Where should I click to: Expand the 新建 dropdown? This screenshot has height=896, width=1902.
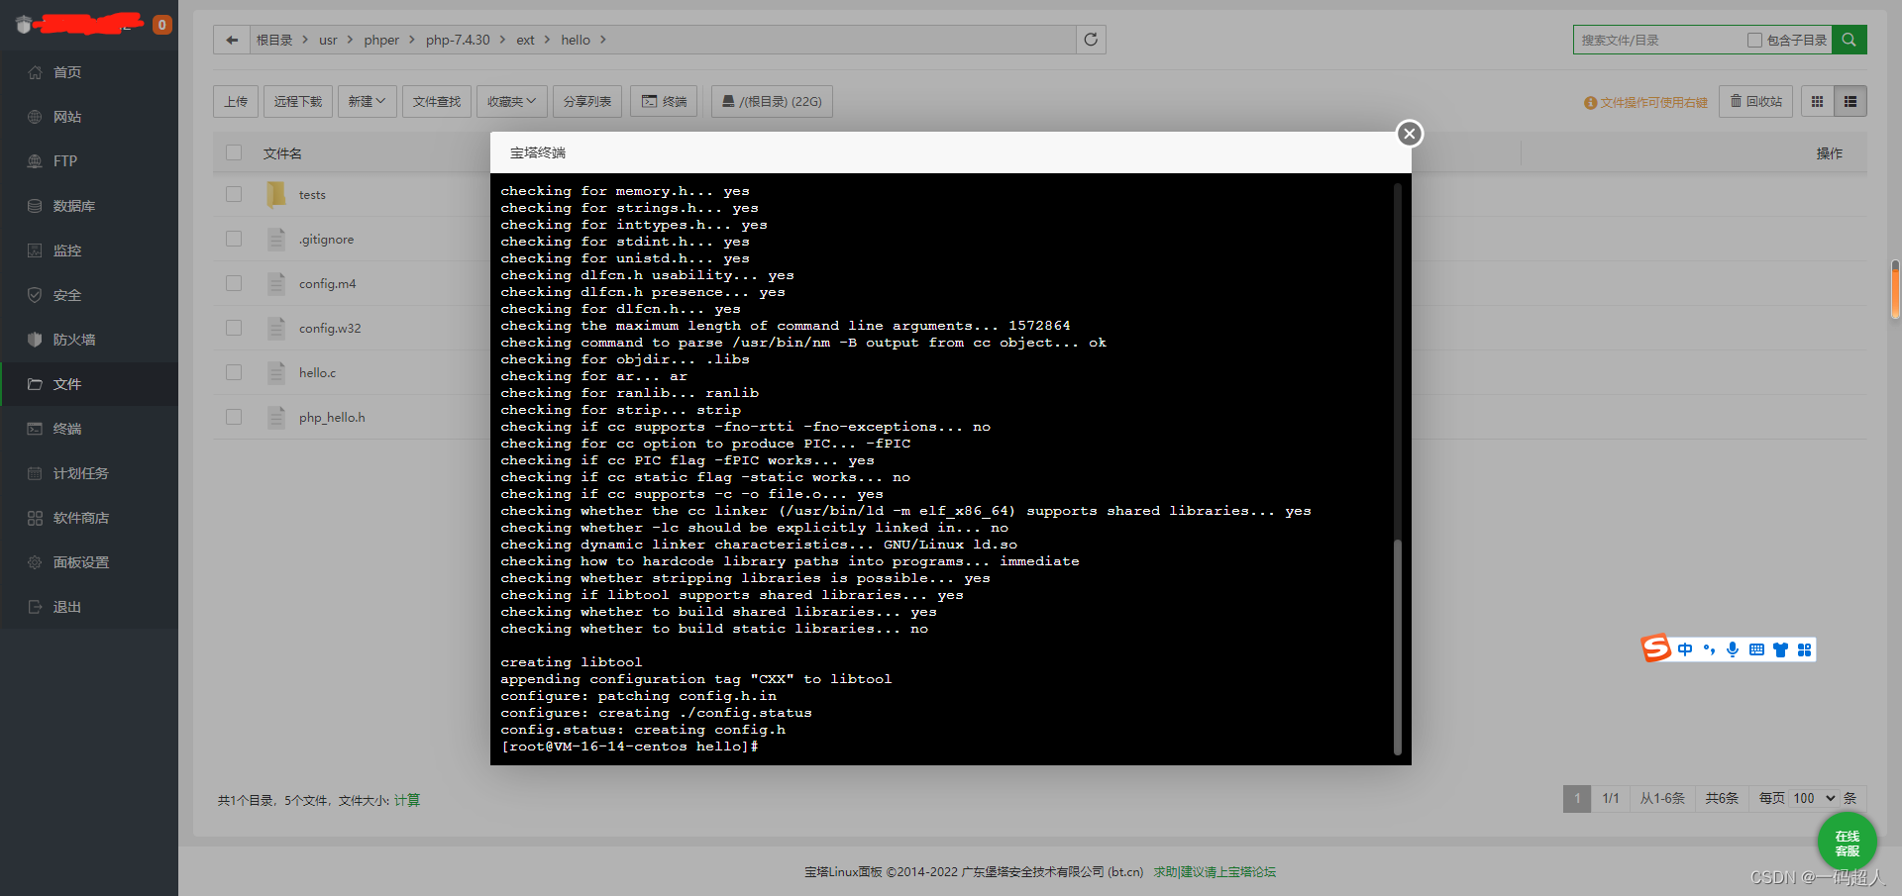(x=367, y=101)
